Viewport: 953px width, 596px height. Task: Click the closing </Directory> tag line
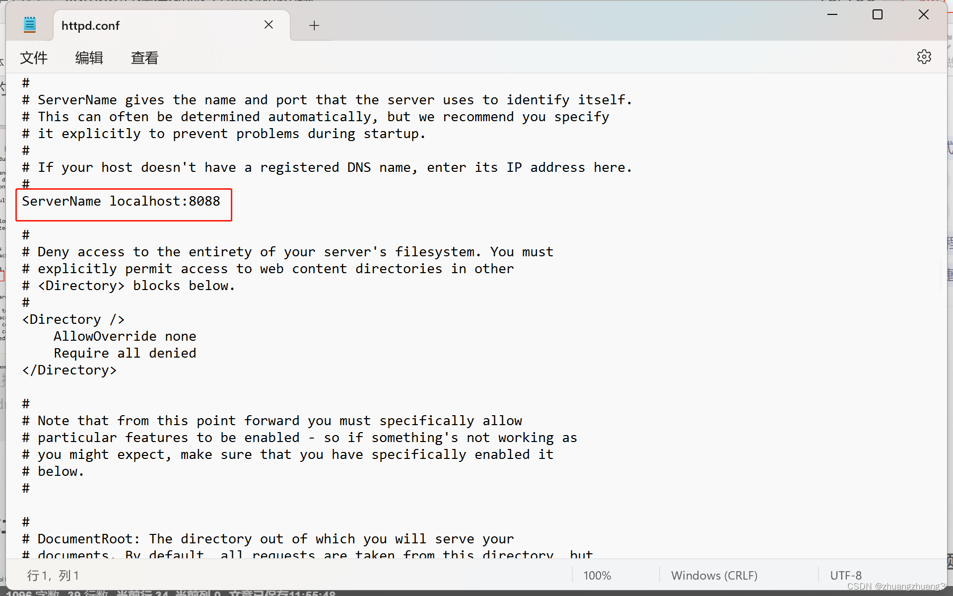pos(69,370)
